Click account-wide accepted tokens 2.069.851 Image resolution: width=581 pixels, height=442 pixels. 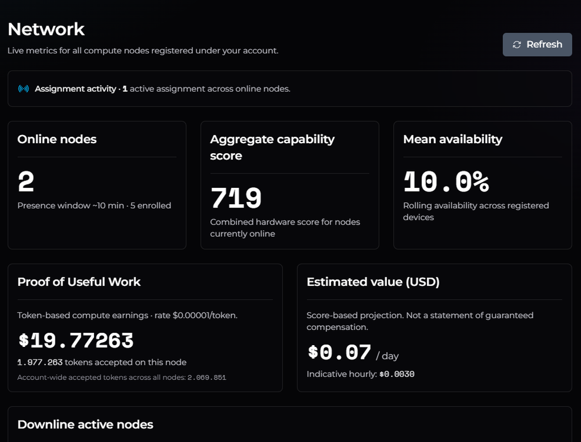click(x=207, y=378)
